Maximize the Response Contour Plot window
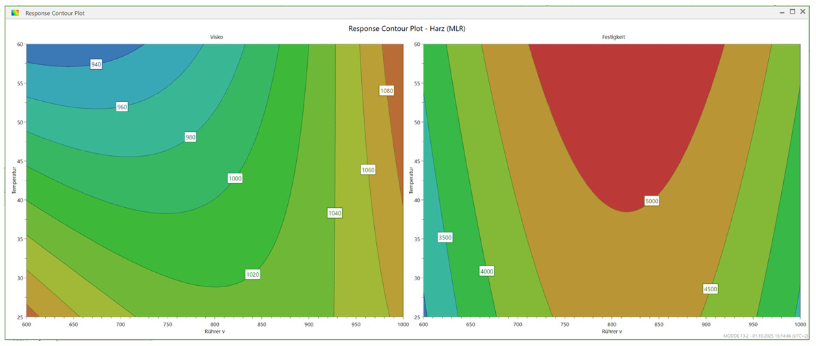The width and height of the screenshot is (816, 346). click(x=793, y=12)
